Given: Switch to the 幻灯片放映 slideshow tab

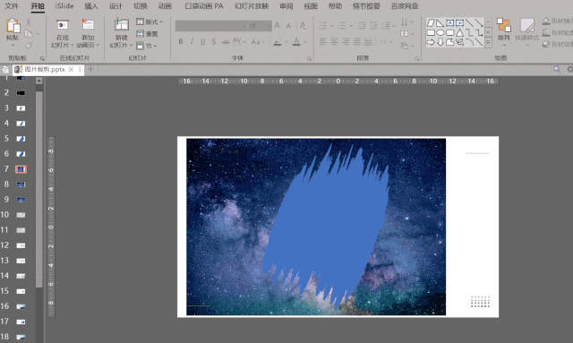Looking at the screenshot, I should 252,6.
